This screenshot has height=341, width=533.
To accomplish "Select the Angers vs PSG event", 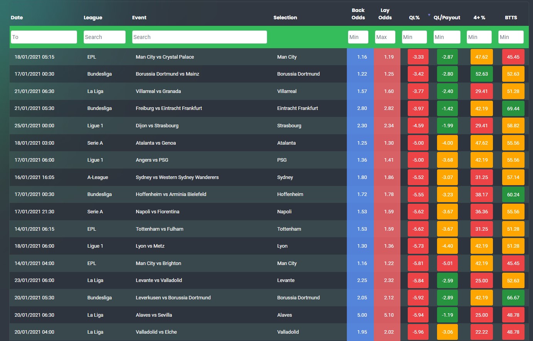I will (152, 160).
